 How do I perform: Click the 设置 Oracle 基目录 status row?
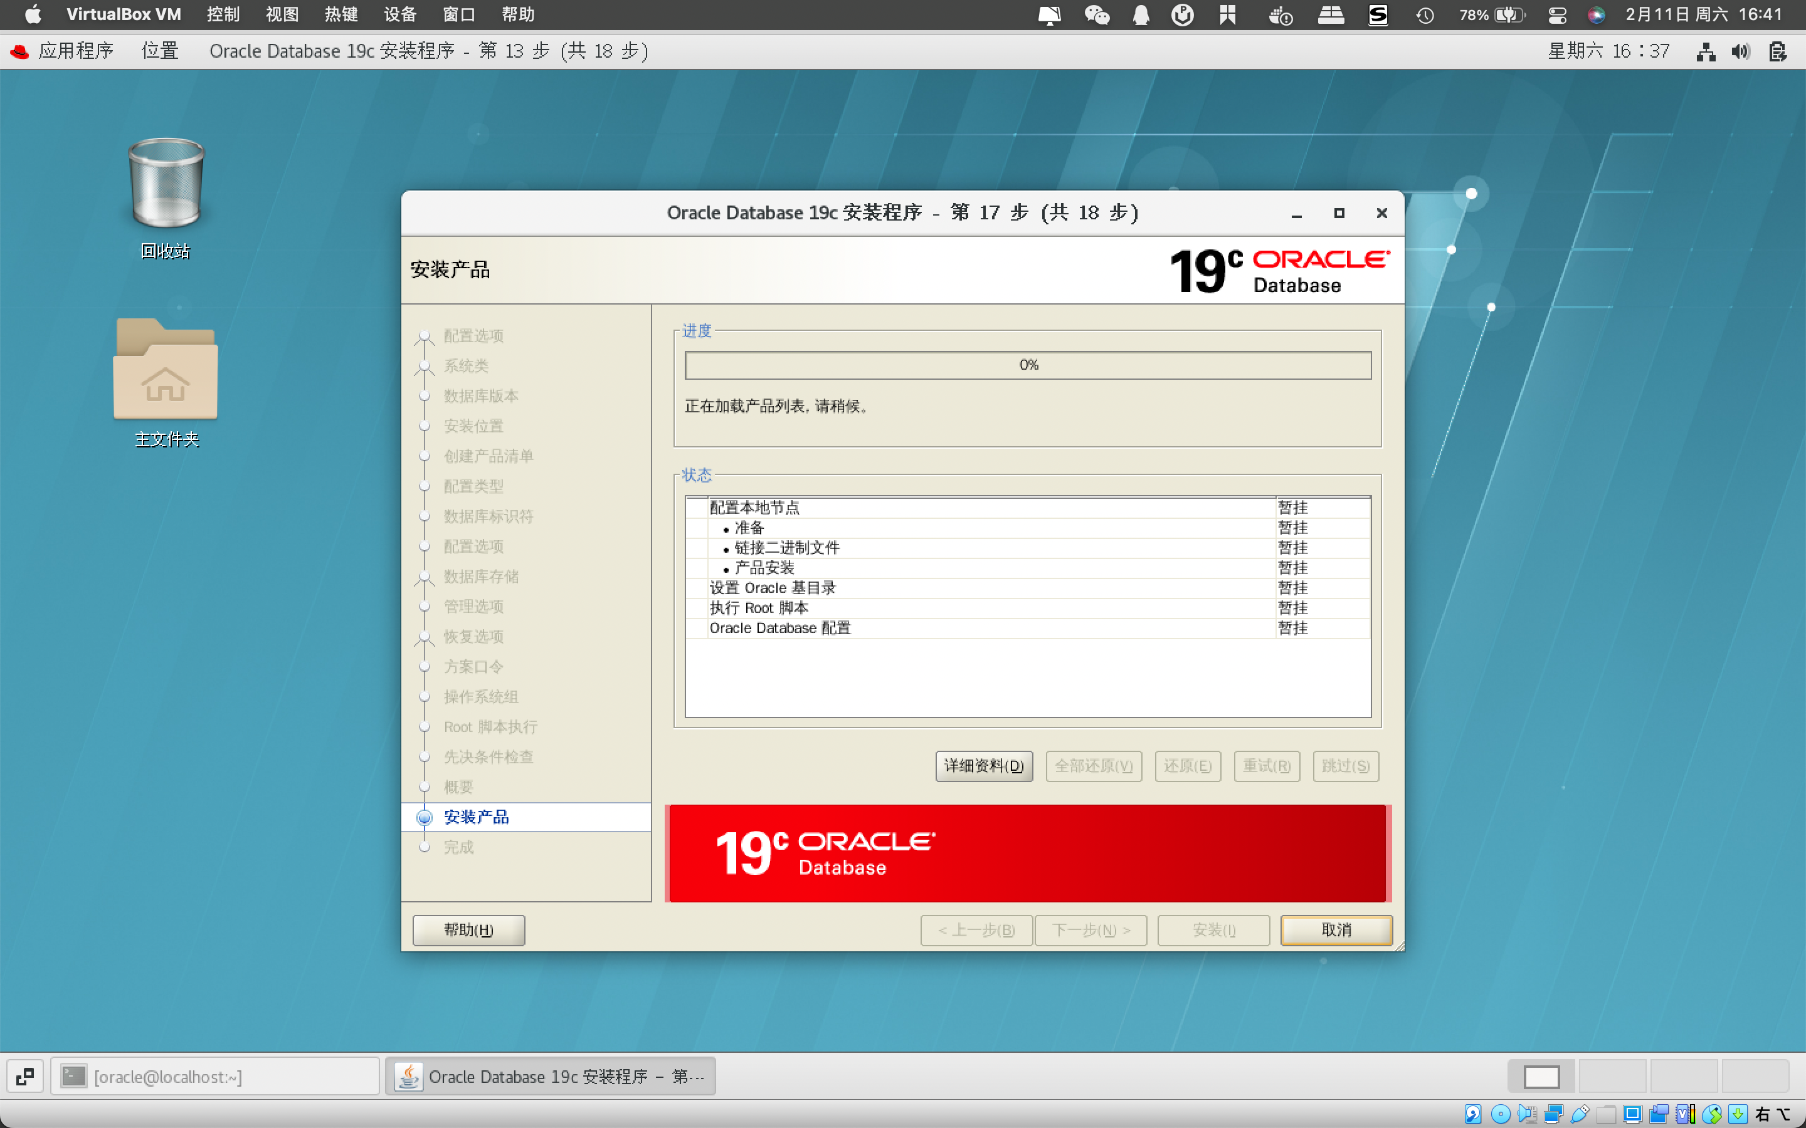tap(1028, 588)
